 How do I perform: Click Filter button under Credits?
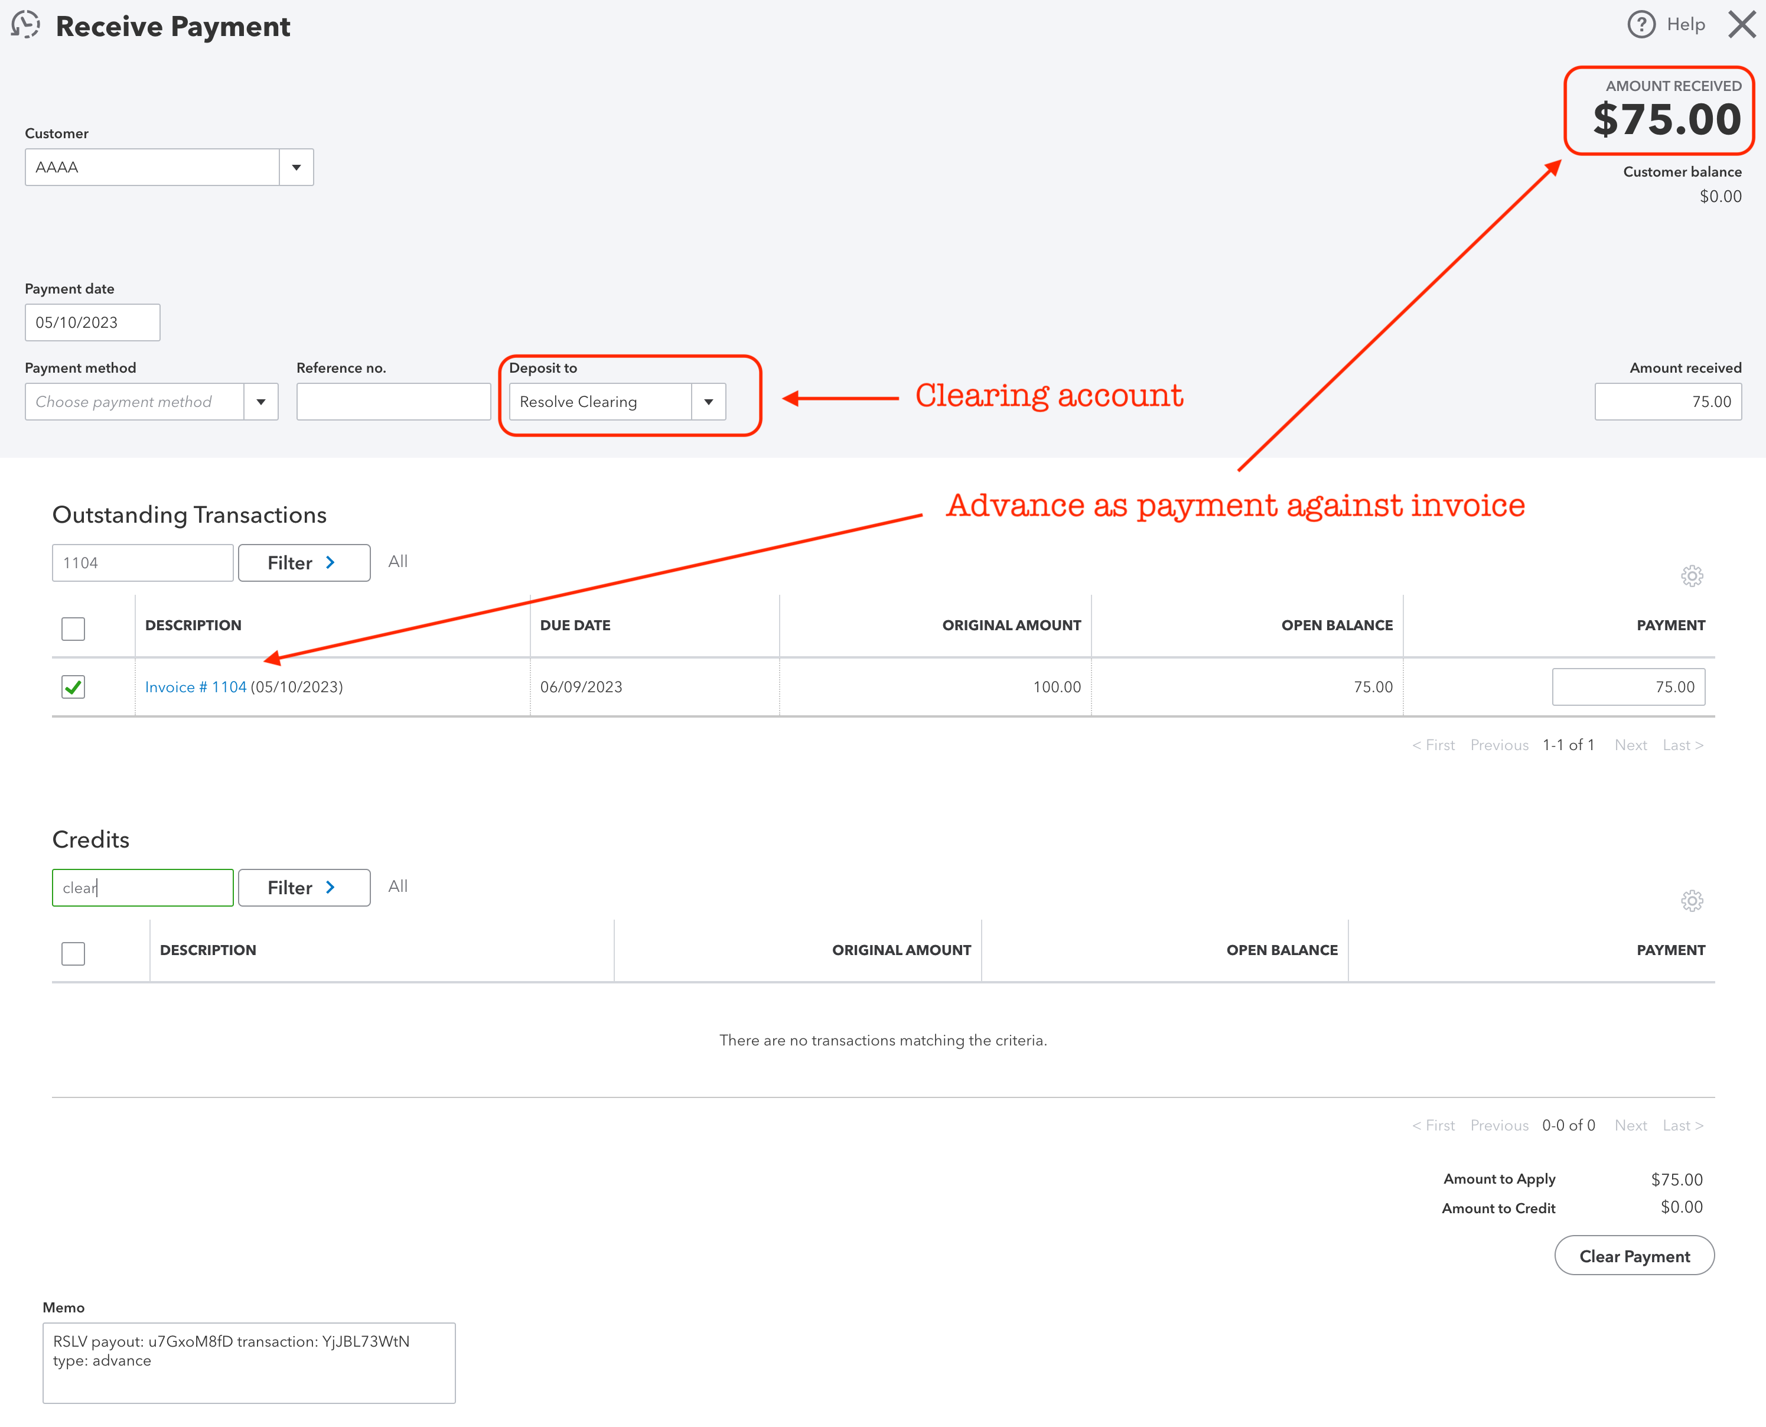(303, 888)
